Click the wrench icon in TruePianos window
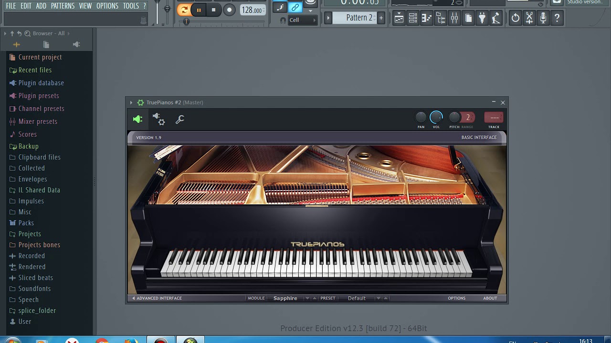 coord(180,120)
